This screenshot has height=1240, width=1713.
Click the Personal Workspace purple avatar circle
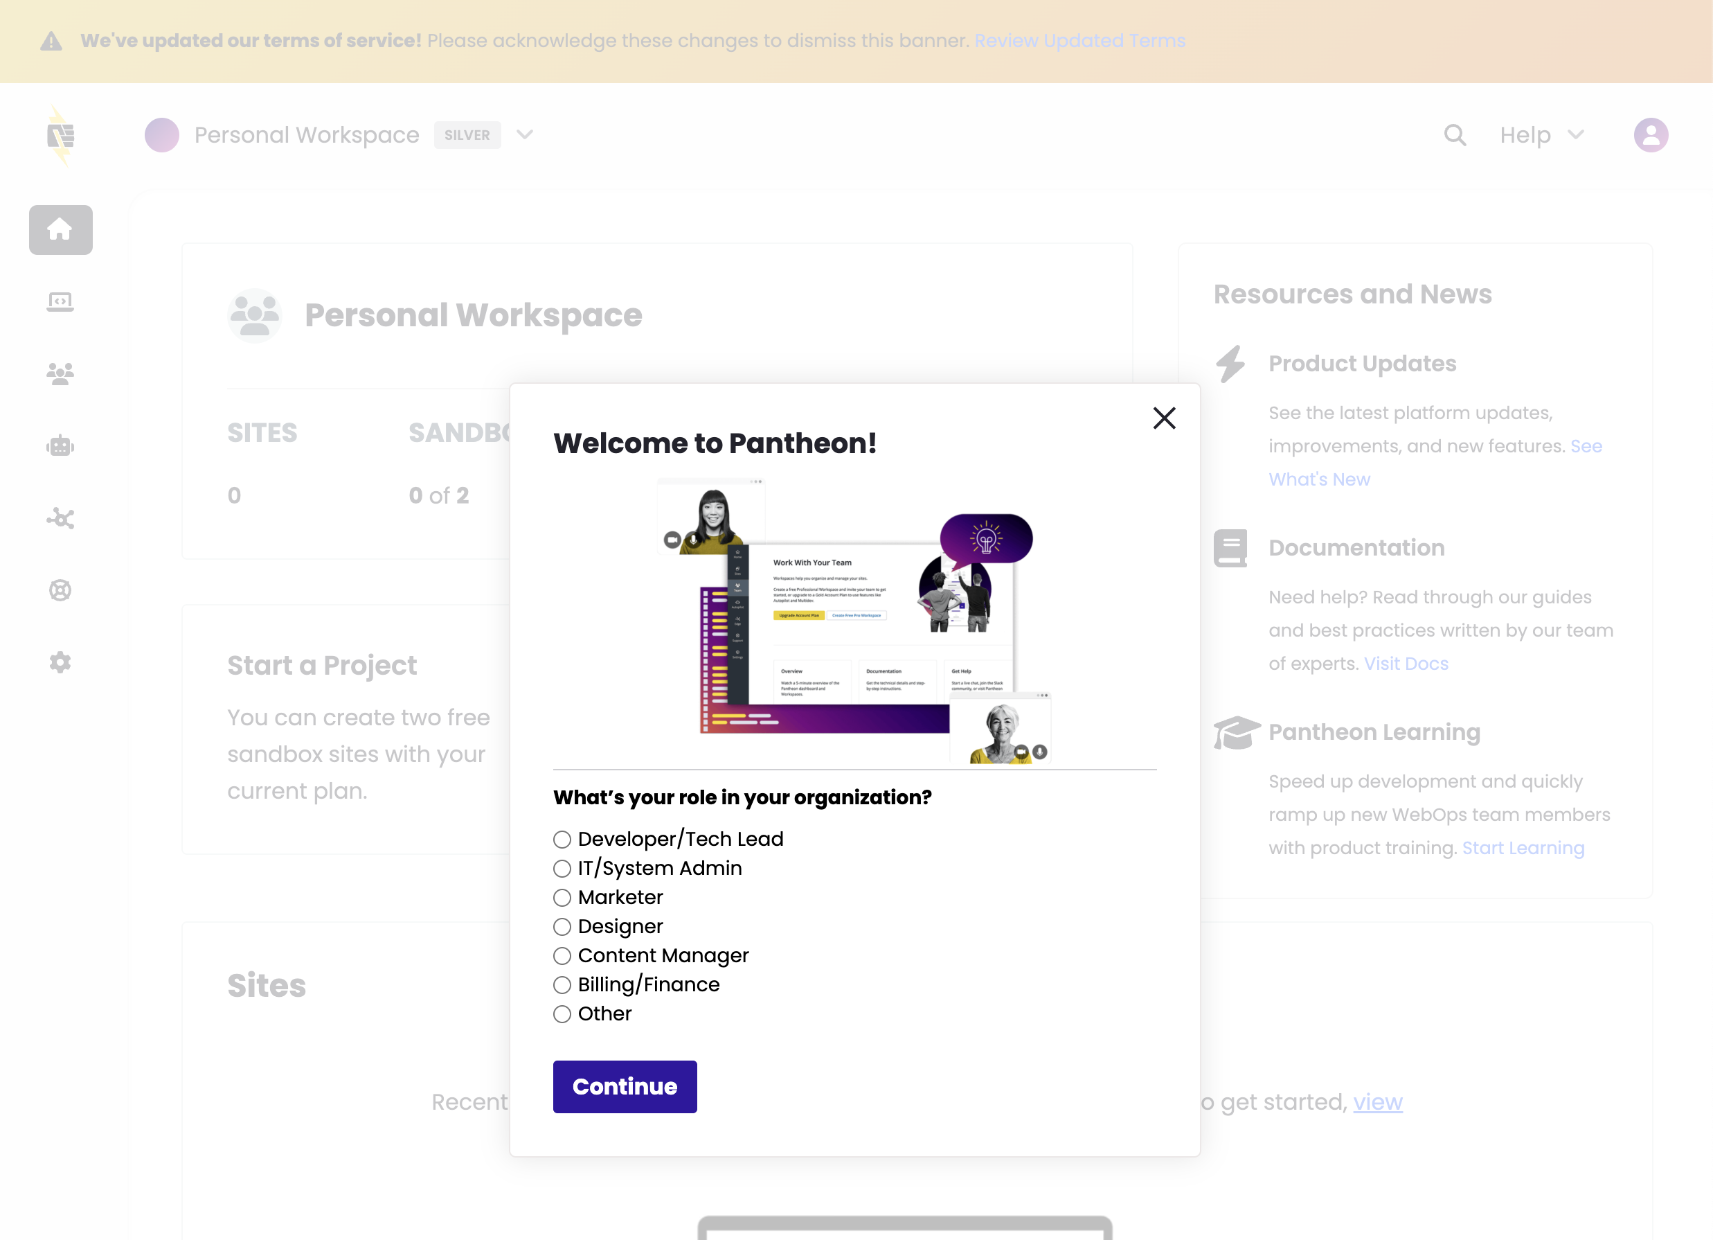(x=161, y=135)
